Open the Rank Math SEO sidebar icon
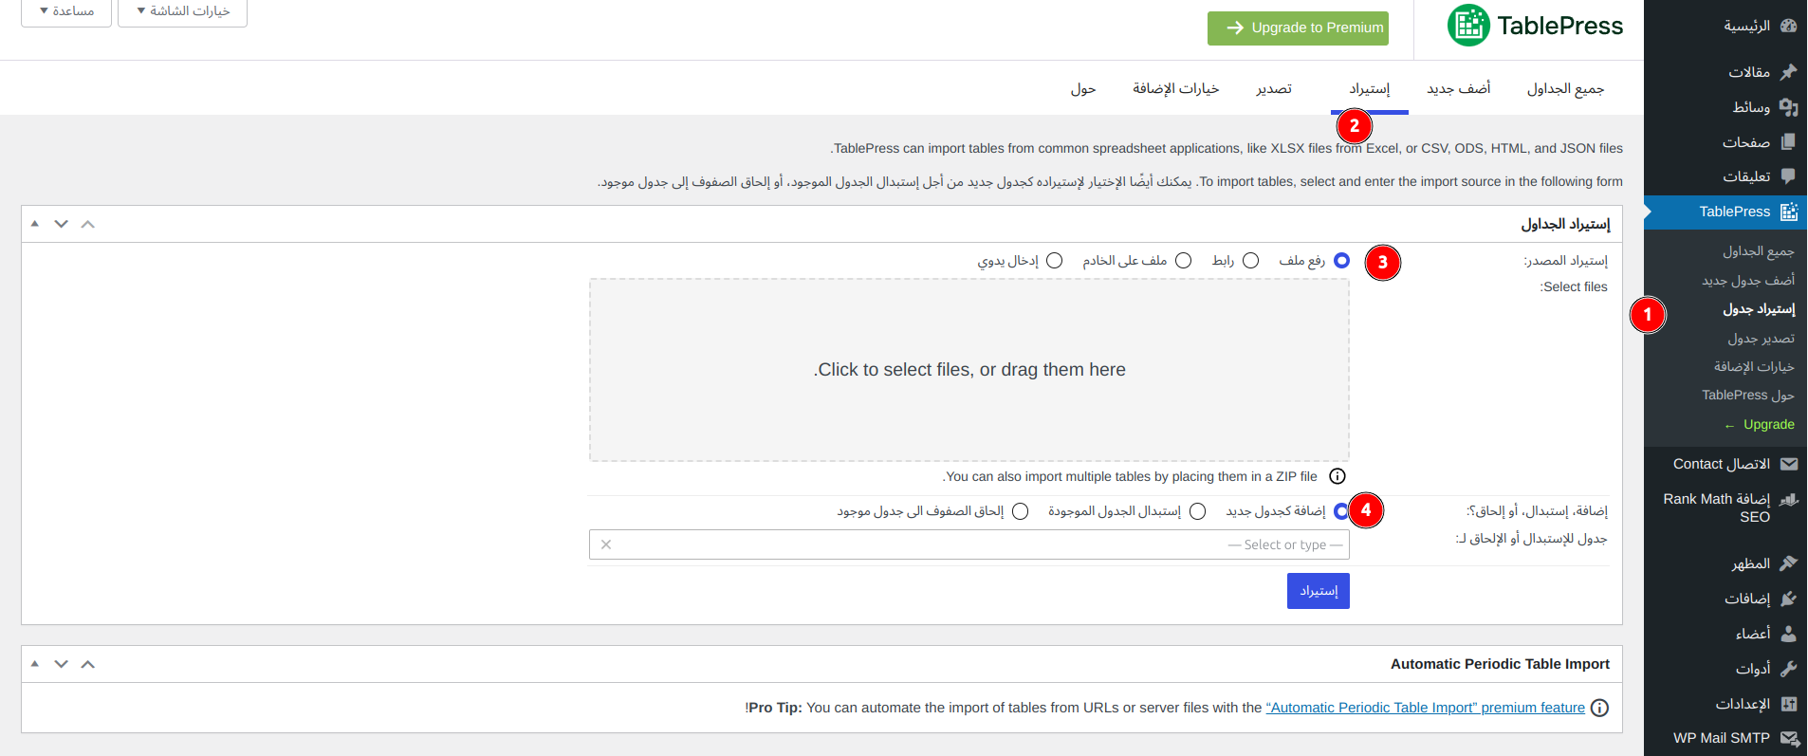The image size is (1808, 756). coord(1789,500)
